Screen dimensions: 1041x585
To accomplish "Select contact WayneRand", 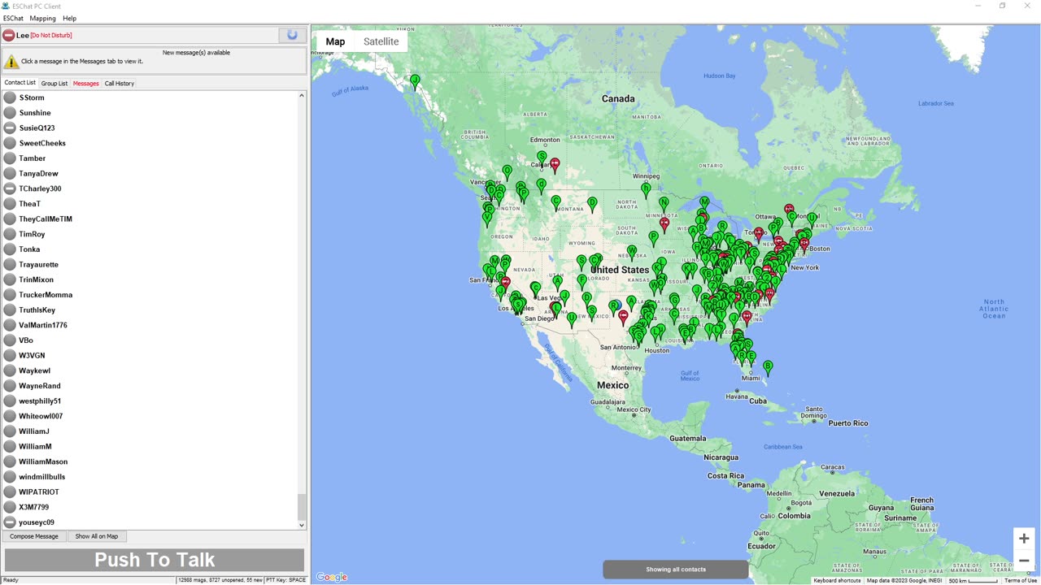I will pyautogui.click(x=40, y=386).
